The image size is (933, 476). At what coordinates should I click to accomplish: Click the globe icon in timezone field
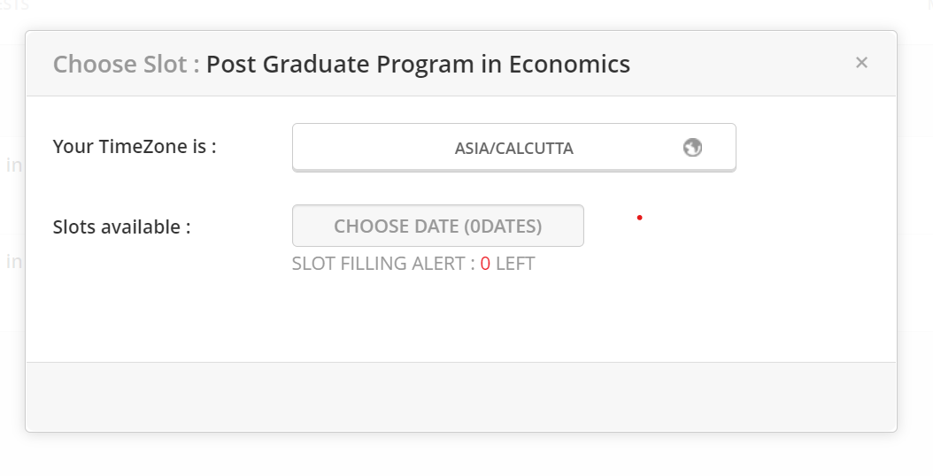pyautogui.click(x=692, y=147)
